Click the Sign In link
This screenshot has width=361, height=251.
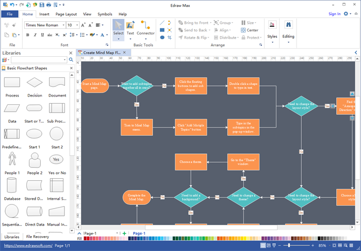[x=335, y=14]
